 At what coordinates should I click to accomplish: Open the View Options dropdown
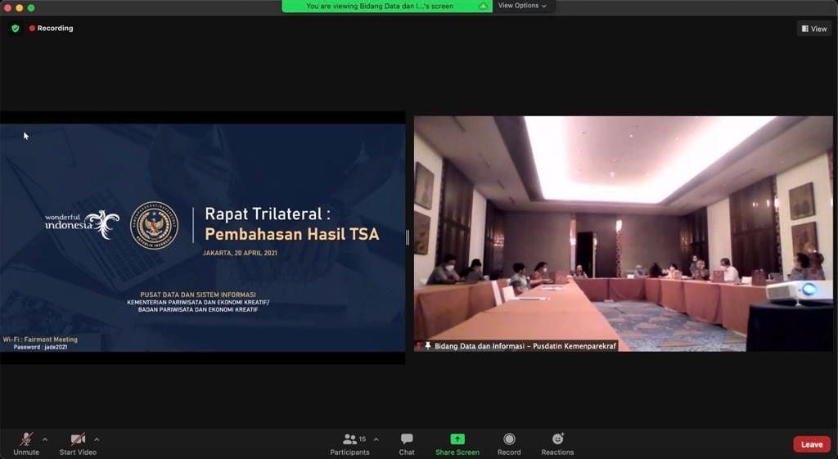point(522,6)
